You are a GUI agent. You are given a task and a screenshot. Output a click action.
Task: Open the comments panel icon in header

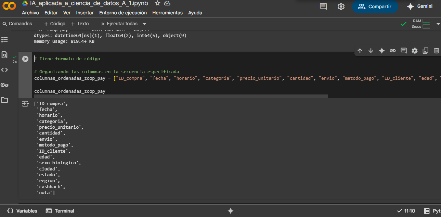[x=323, y=7]
